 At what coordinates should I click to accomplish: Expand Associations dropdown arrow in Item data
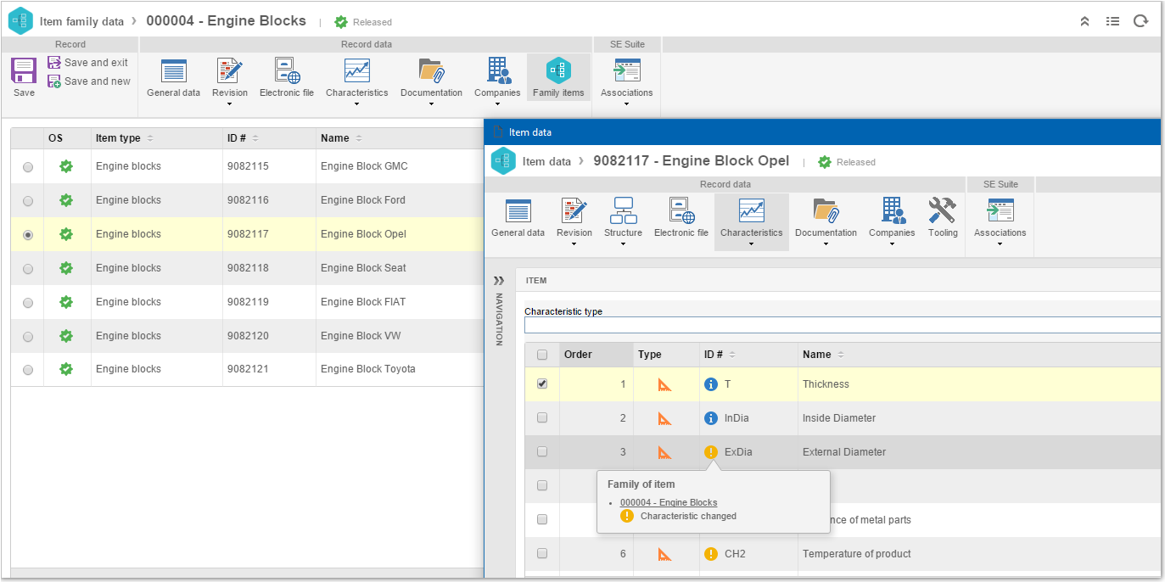[x=1000, y=244]
